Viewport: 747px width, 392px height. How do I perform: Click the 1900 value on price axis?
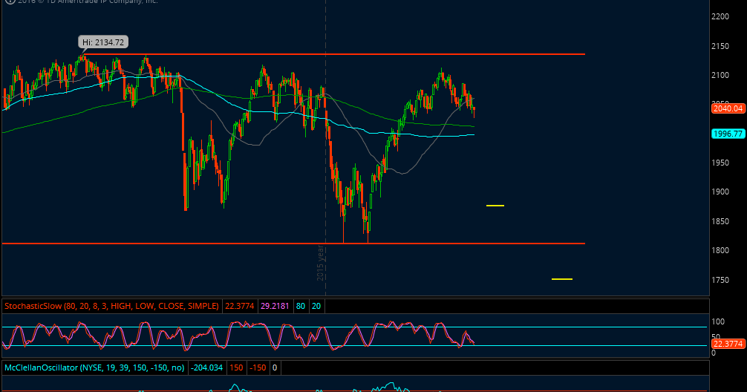(x=720, y=192)
